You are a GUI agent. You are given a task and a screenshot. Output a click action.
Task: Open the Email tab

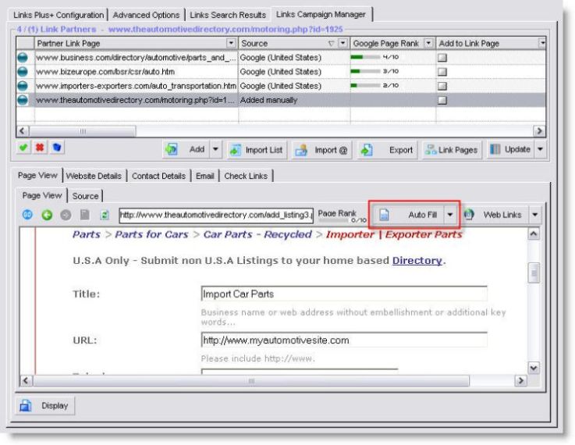click(204, 176)
